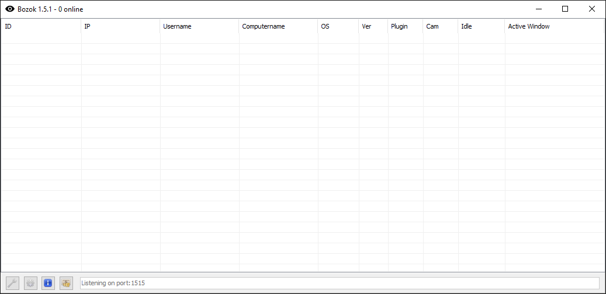Click the IP column header
The width and height of the screenshot is (606, 294).
pyautogui.click(x=120, y=26)
